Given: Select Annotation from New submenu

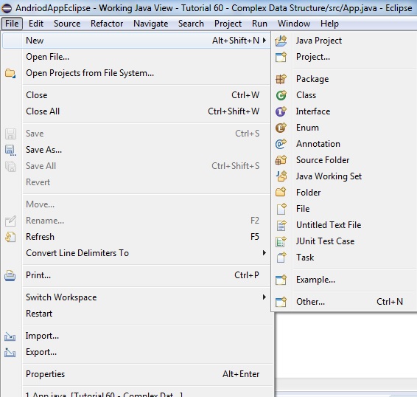Looking at the screenshot, I should (345, 144).
